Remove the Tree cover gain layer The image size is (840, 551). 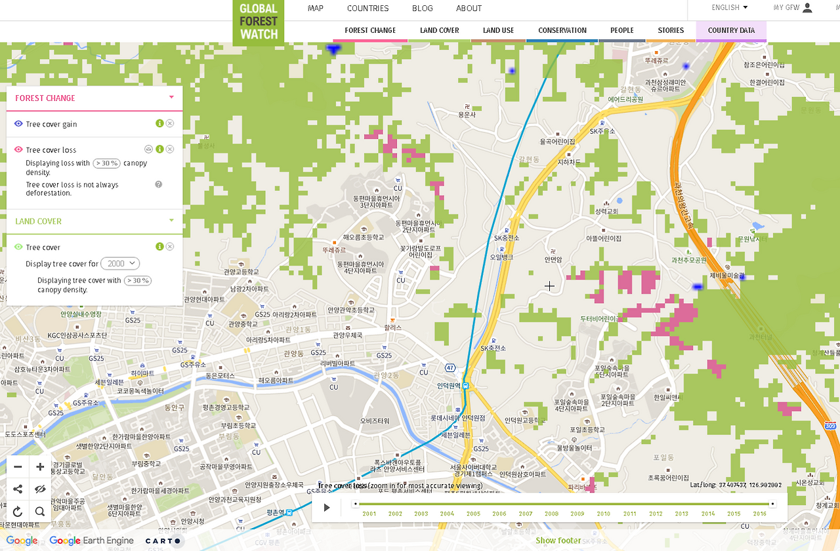pos(170,123)
